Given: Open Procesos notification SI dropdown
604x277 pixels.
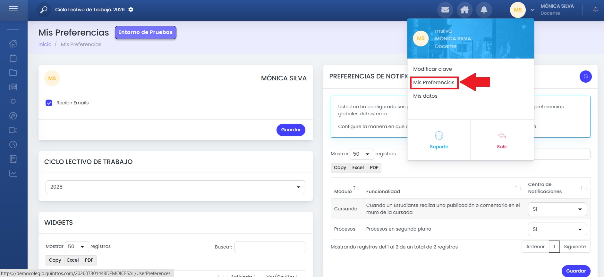Looking at the screenshot, I should pyautogui.click(x=557, y=229).
